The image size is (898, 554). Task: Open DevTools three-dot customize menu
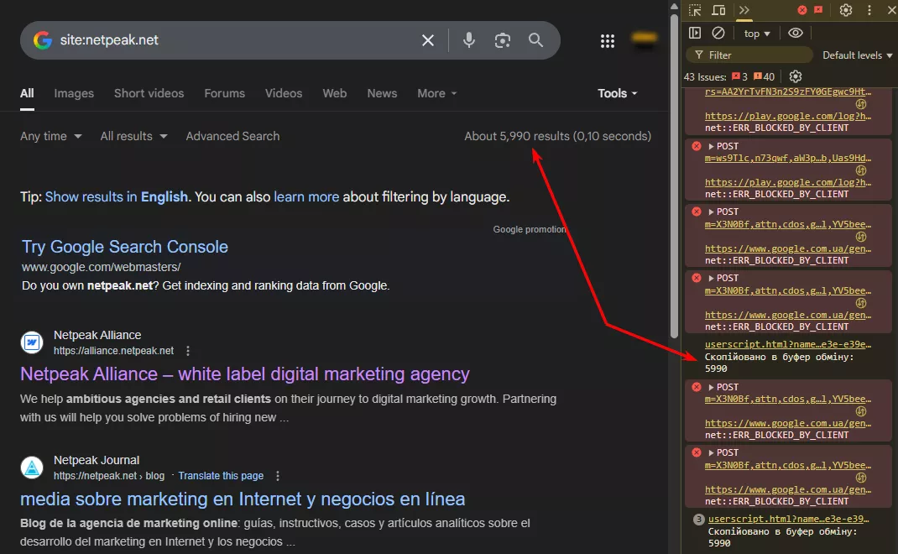(869, 10)
